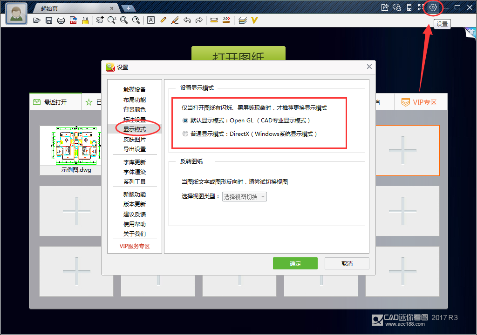The image size is (477, 335).
Task: Open the WeChat sharing icon in title bar
Action: pyautogui.click(x=397, y=7)
